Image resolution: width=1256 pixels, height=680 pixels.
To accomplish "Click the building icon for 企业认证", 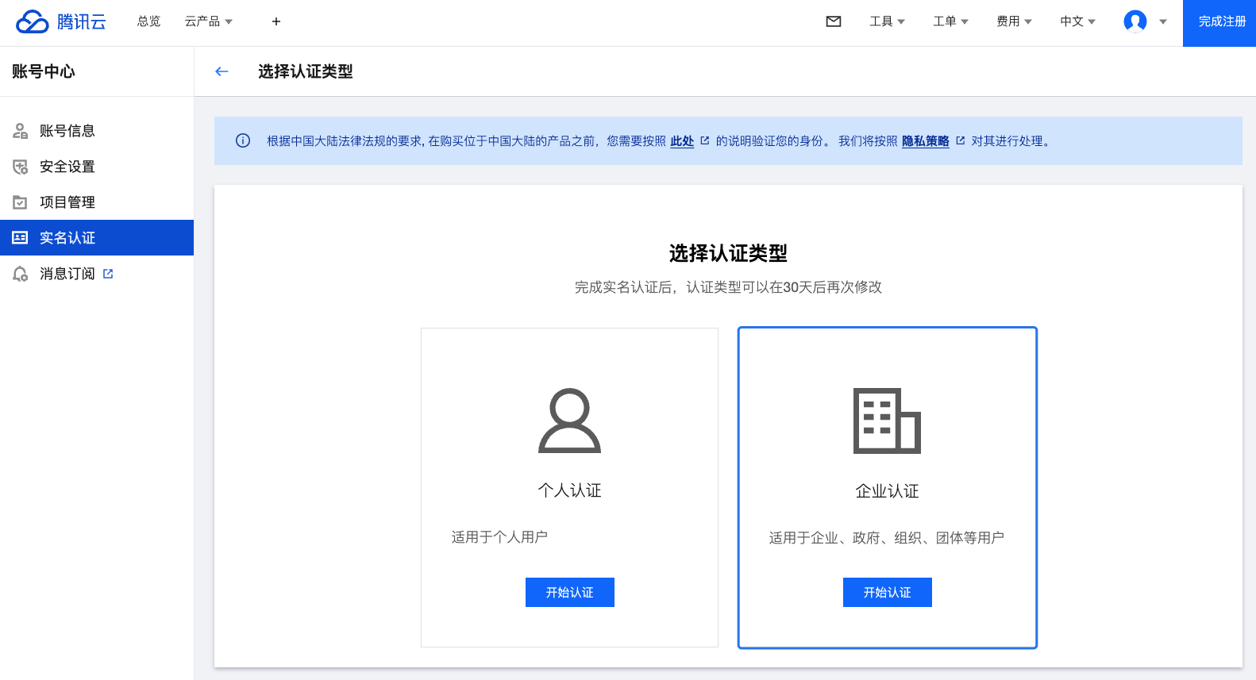I will point(887,421).
